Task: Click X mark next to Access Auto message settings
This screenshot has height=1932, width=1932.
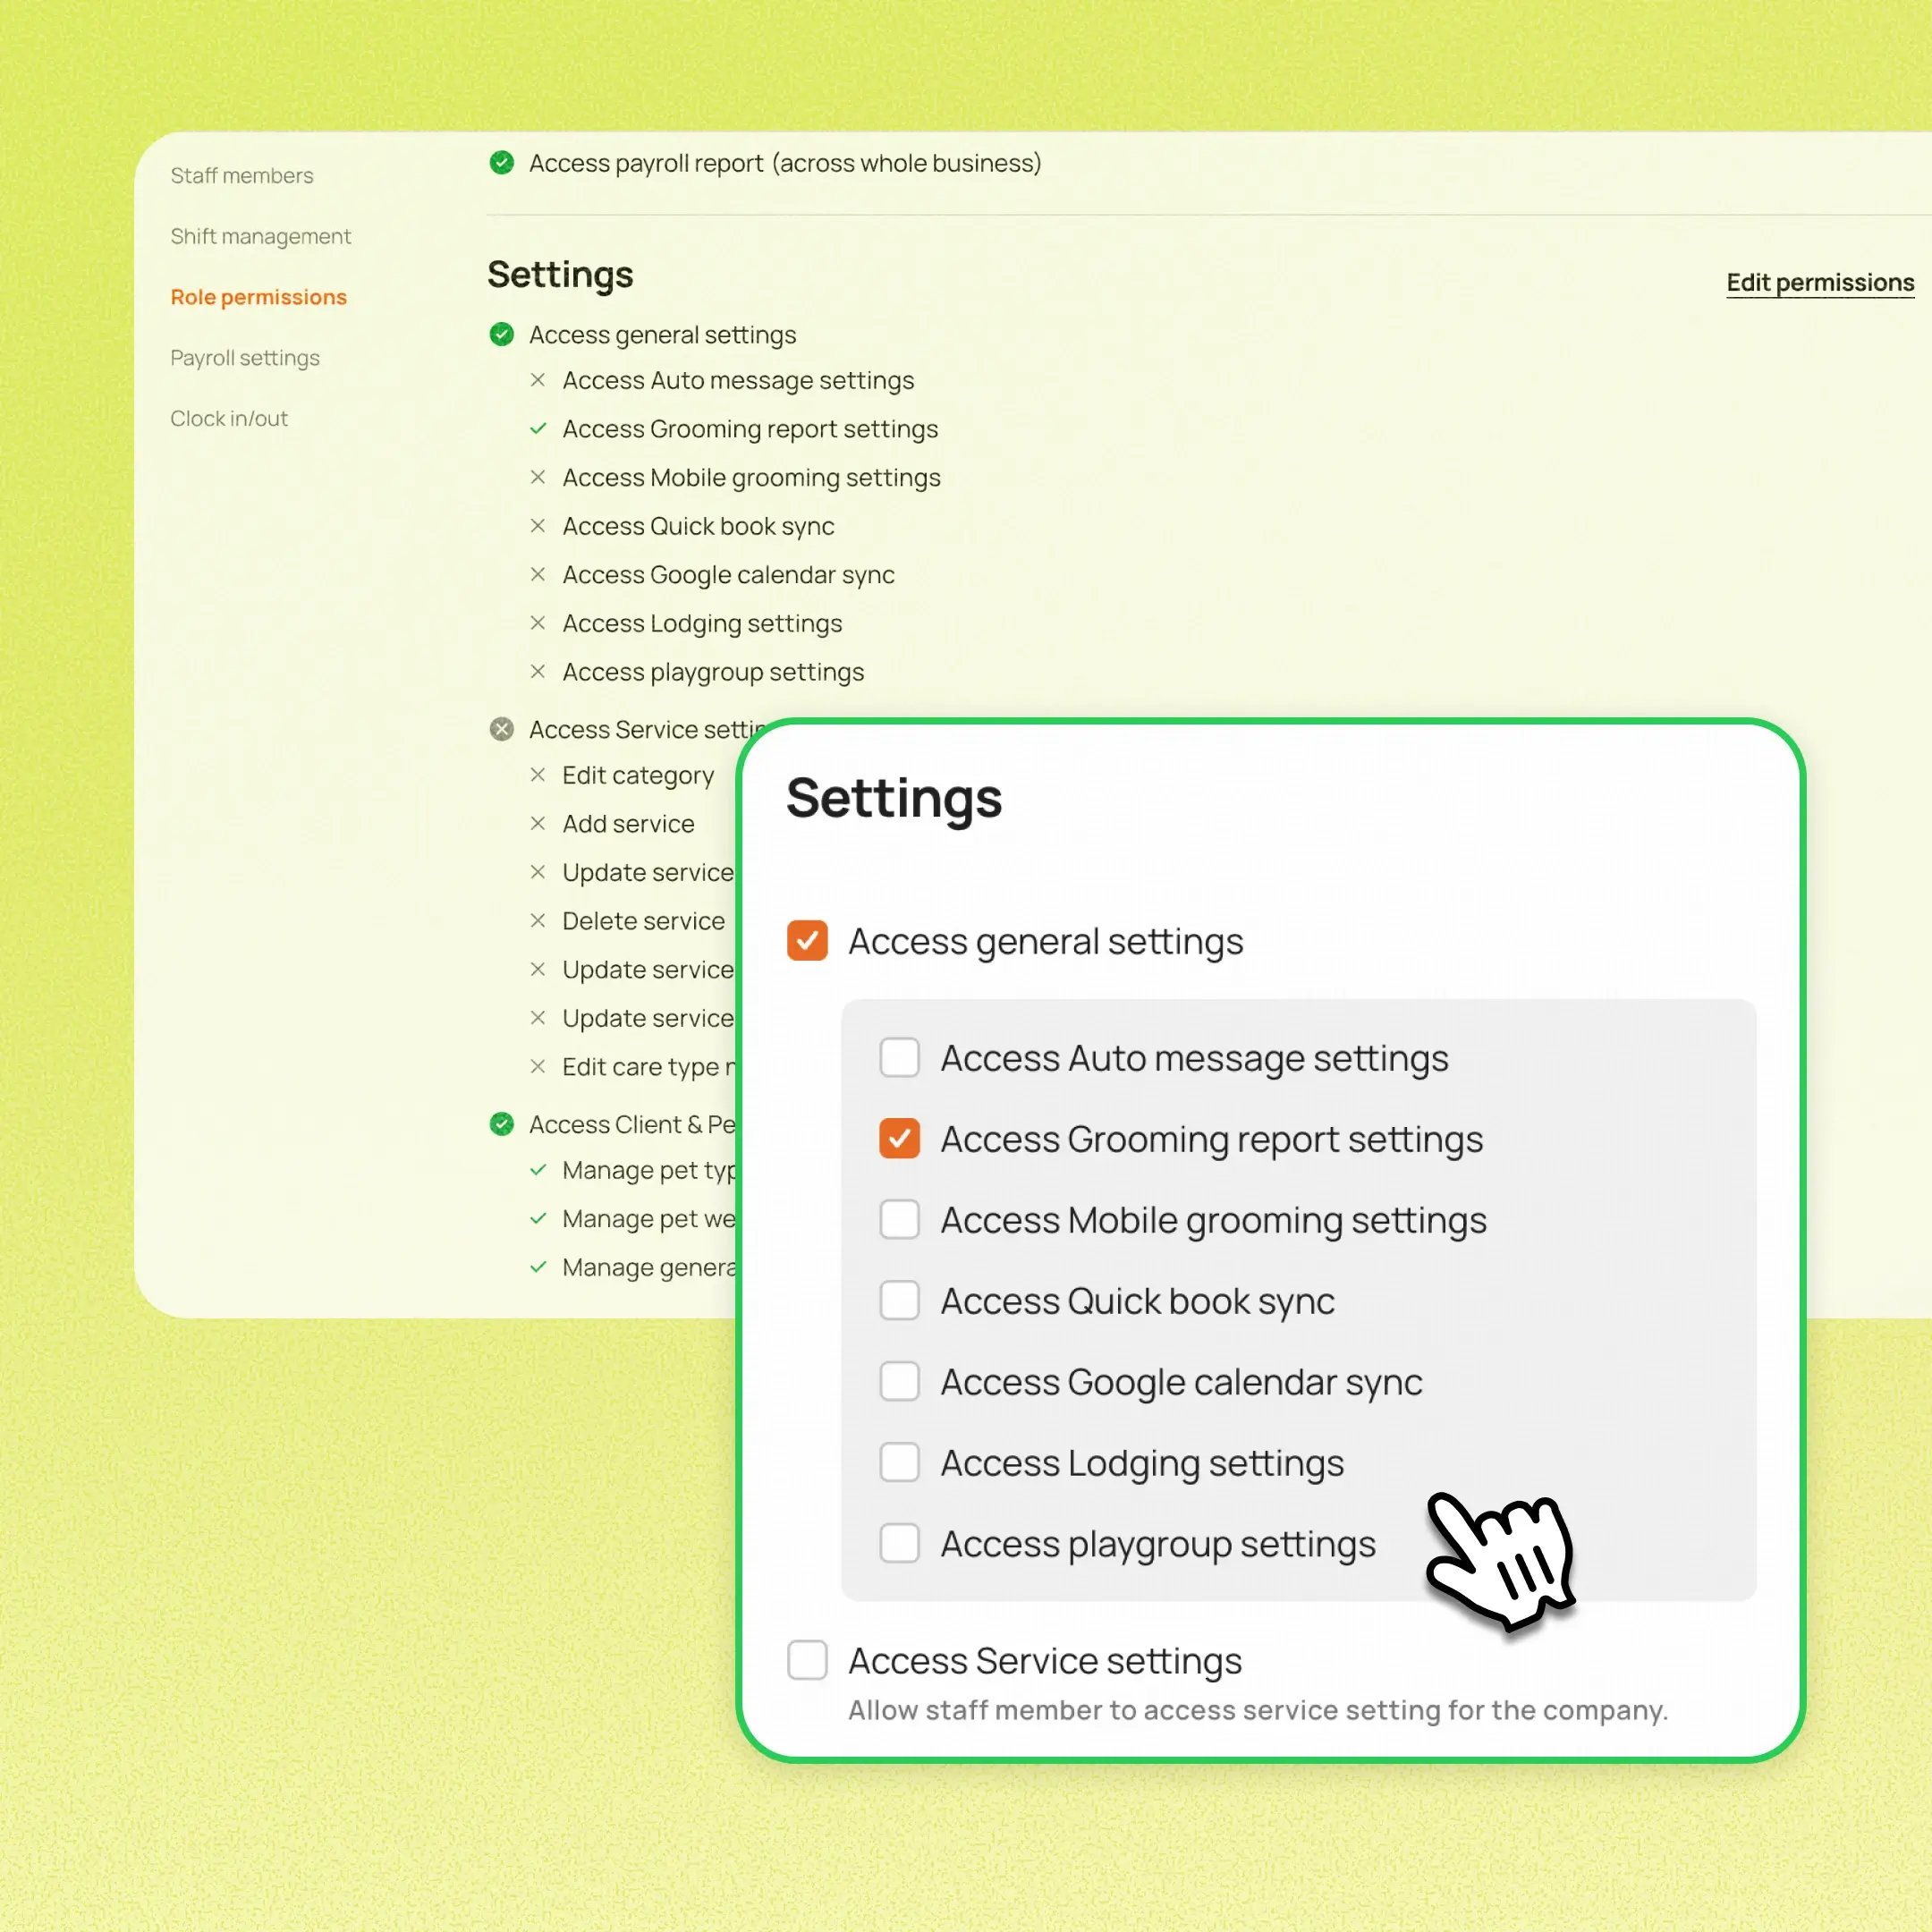Action: pos(538,380)
